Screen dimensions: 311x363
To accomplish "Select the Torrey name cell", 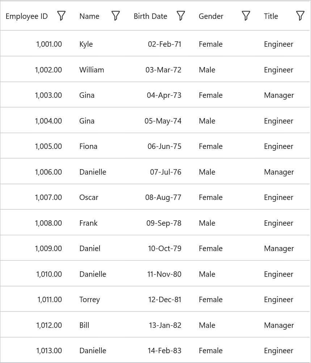I will (89, 300).
